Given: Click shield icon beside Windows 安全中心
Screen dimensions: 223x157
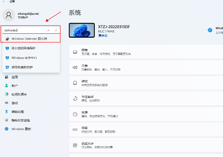Looking at the screenshot, I should [x=7, y=58].
